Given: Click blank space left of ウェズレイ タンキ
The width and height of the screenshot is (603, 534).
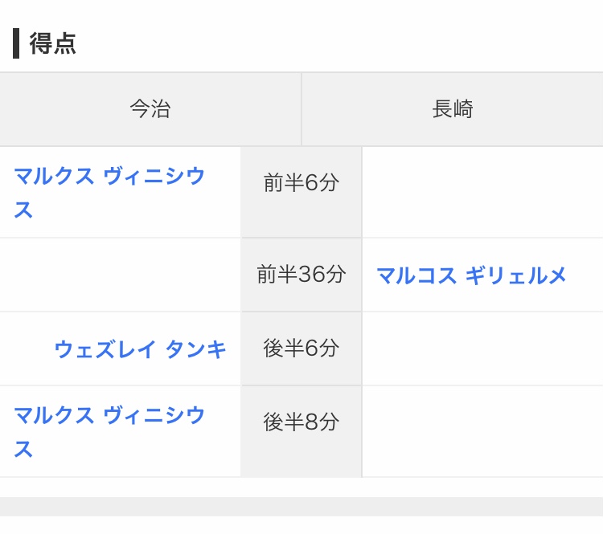Looking at the screenshot, I should 27,349.
